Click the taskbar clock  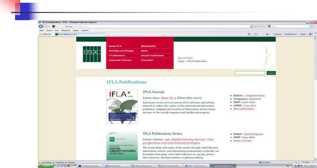click(313, 166)
